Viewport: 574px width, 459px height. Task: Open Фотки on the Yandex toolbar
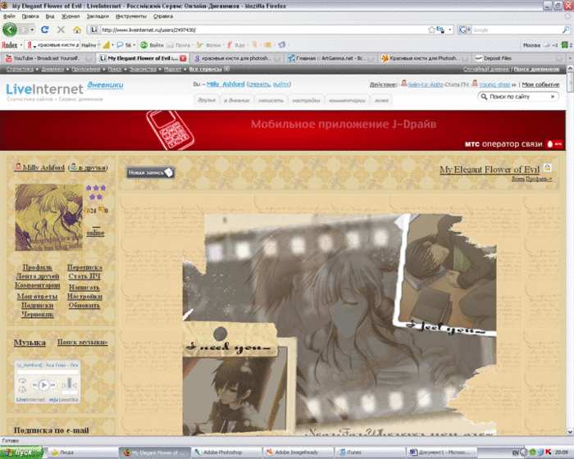coord(208,45)
